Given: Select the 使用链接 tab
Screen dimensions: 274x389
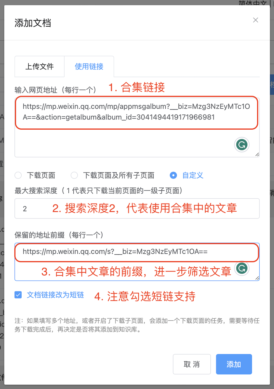Looking at the screenshot, I should pos(89,67).
